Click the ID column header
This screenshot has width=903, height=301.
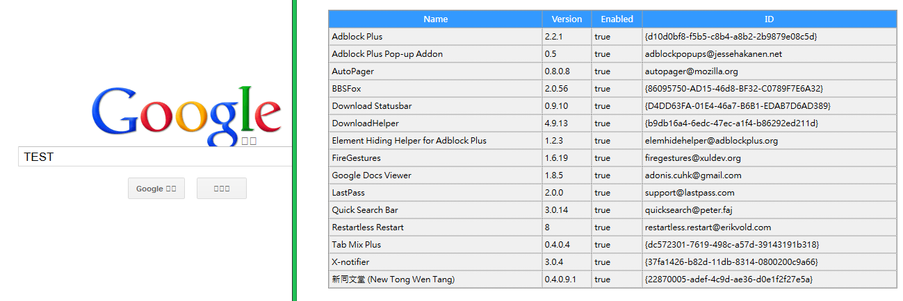coord(769,19)
